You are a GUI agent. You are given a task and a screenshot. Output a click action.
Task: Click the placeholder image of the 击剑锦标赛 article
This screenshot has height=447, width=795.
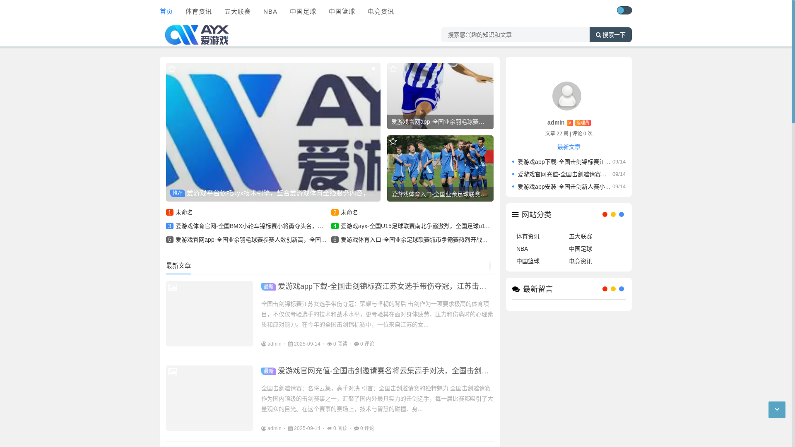pyautogui.click(x=210, y=314)
